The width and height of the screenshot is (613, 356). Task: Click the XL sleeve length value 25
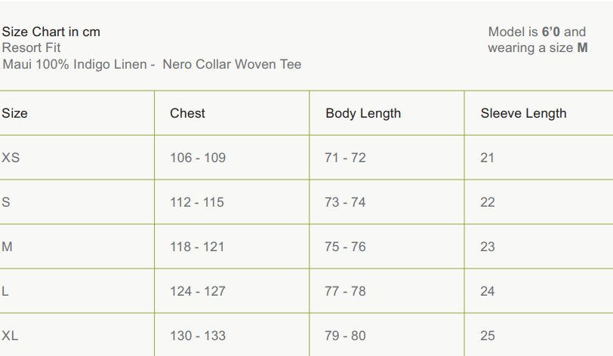click(x=488, y=336)
